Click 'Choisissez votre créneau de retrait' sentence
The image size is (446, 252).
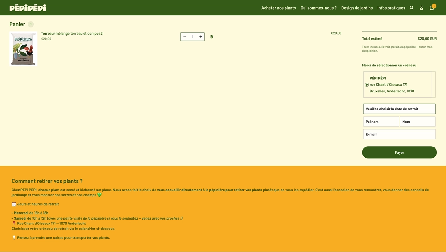[x=63, y=229]
